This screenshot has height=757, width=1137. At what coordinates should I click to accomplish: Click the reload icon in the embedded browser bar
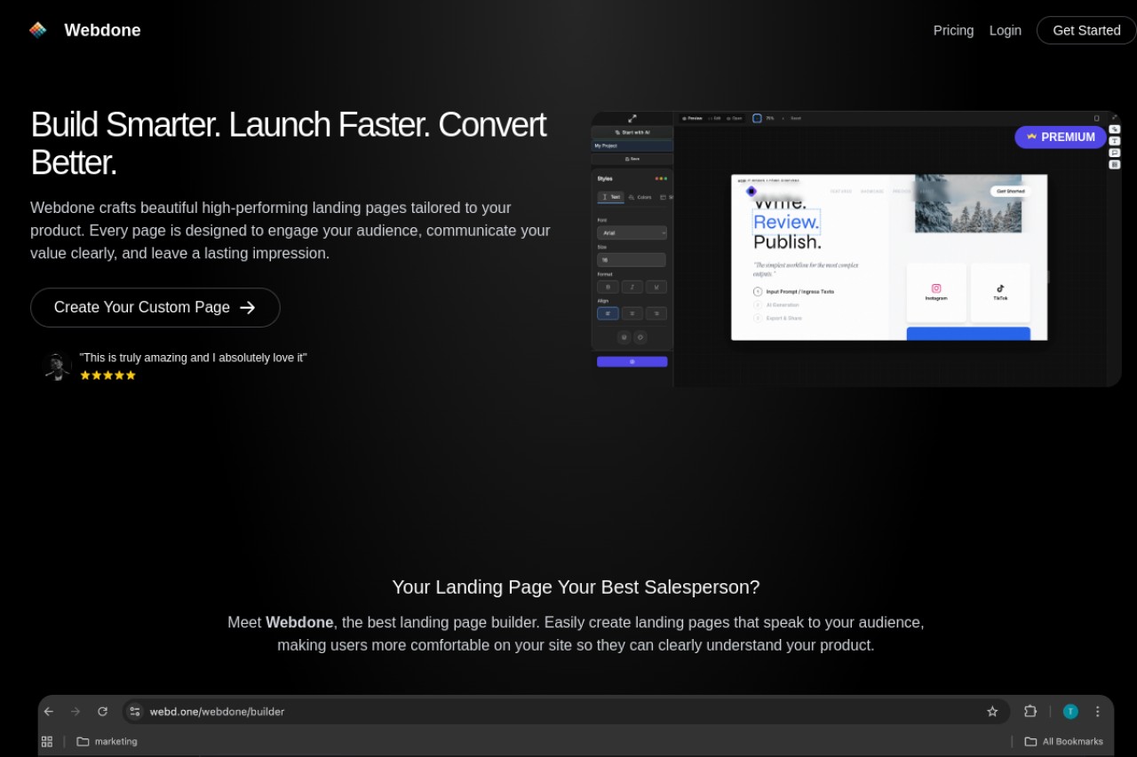(102, 712)
